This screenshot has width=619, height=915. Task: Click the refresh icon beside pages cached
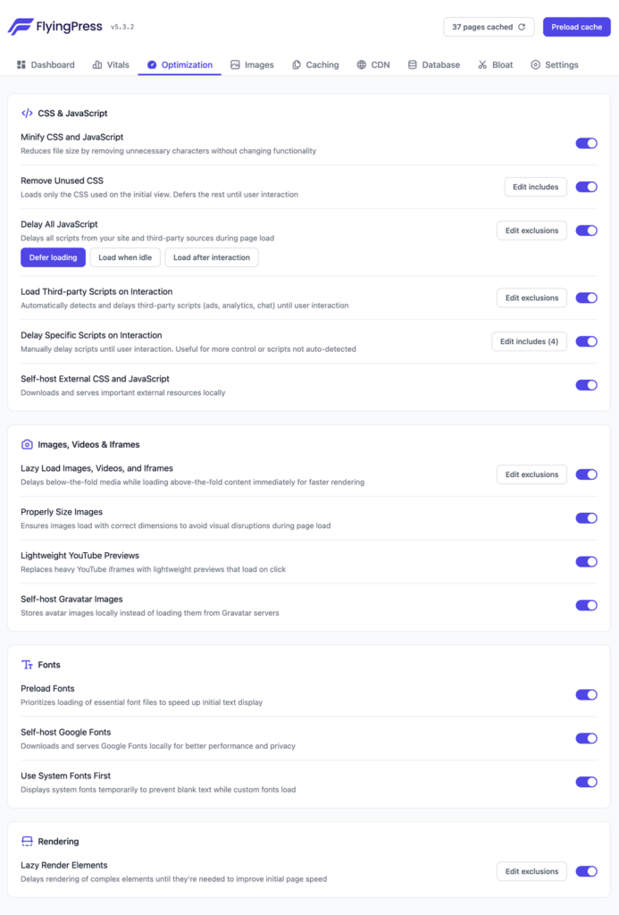522,27
